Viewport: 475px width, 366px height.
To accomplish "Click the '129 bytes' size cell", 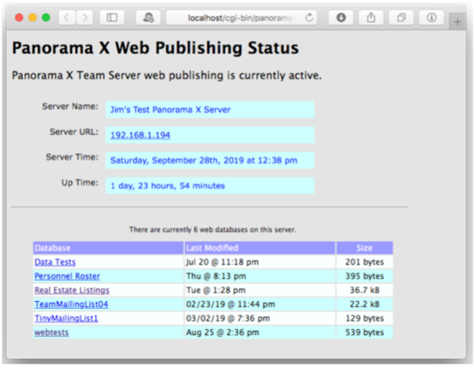I will coord(365,318).
